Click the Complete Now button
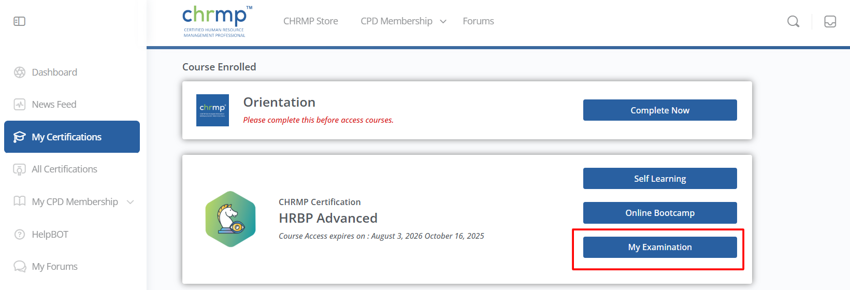Viewport: 850px width, 290px height. click(x=660, y=110)
